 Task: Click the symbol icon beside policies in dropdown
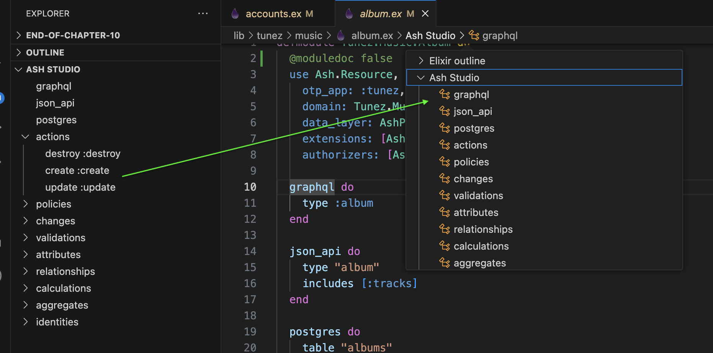point(444,162)
